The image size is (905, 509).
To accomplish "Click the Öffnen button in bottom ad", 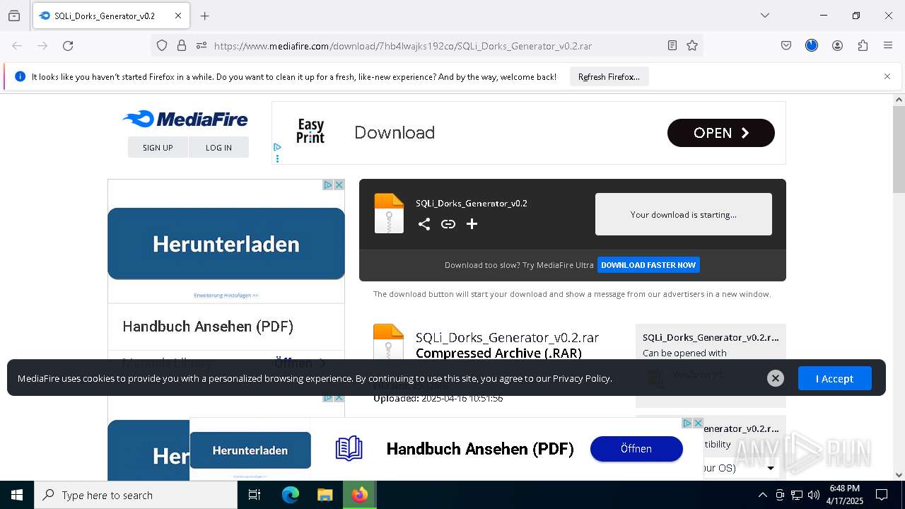I will click(x=636, y=449).
